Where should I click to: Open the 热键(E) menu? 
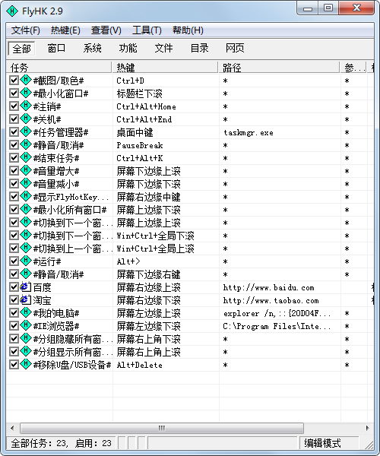[65, 30]
